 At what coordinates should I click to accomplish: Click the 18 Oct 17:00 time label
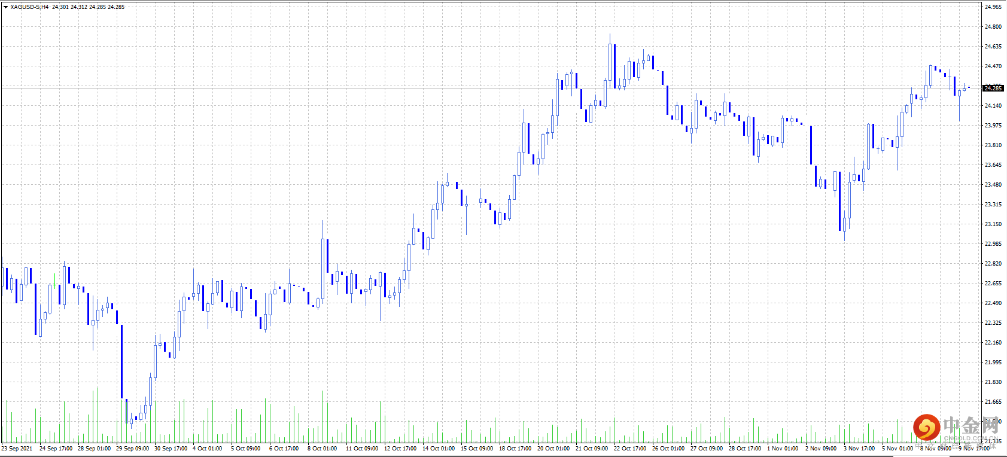(x=515, y=449)
